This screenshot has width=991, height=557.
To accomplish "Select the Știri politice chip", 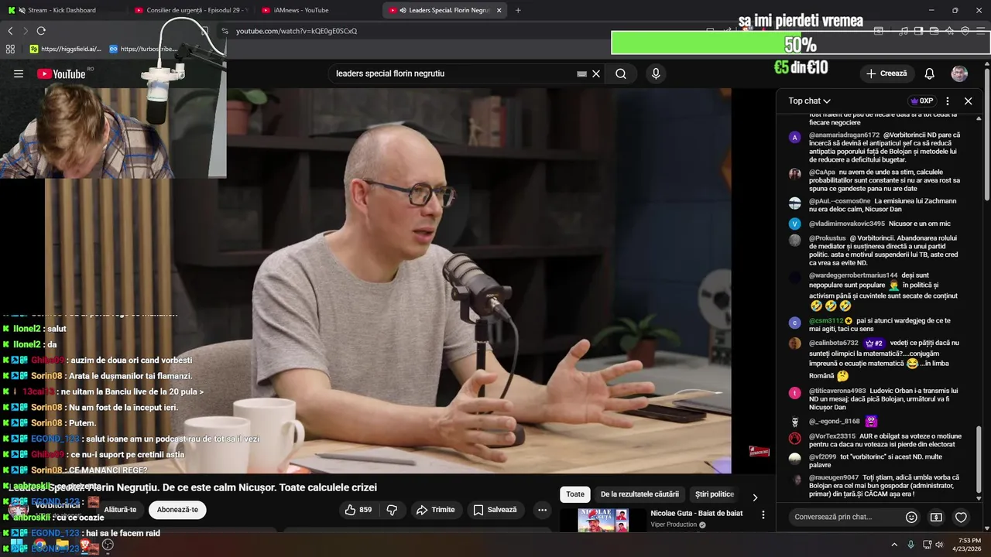I will click(x=715, y=494).
